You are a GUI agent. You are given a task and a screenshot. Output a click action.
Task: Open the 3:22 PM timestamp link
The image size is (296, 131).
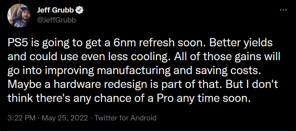(x=21, y=118)
